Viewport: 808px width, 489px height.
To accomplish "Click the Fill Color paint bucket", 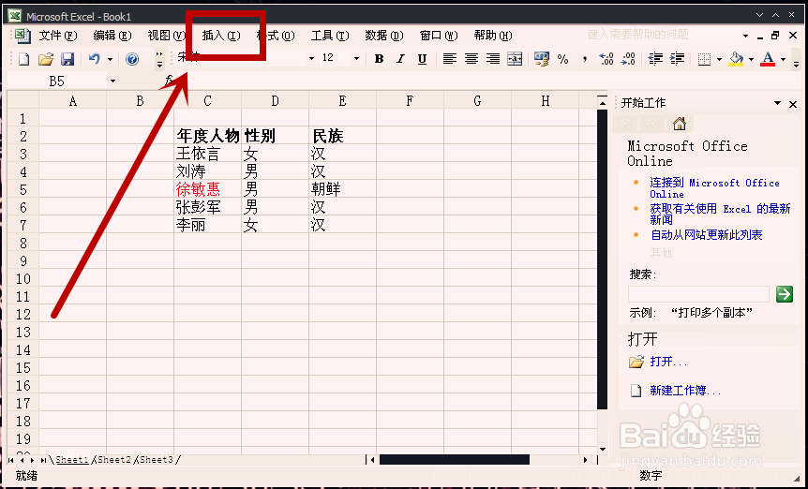I will (x=736, y=59).
